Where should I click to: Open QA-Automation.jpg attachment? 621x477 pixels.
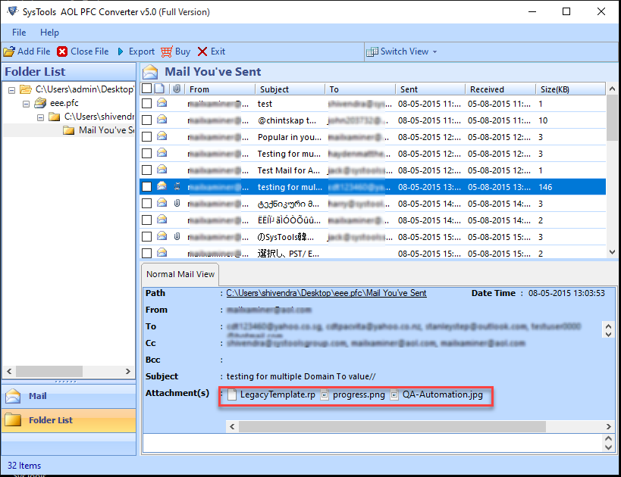(x=437, y=394)
